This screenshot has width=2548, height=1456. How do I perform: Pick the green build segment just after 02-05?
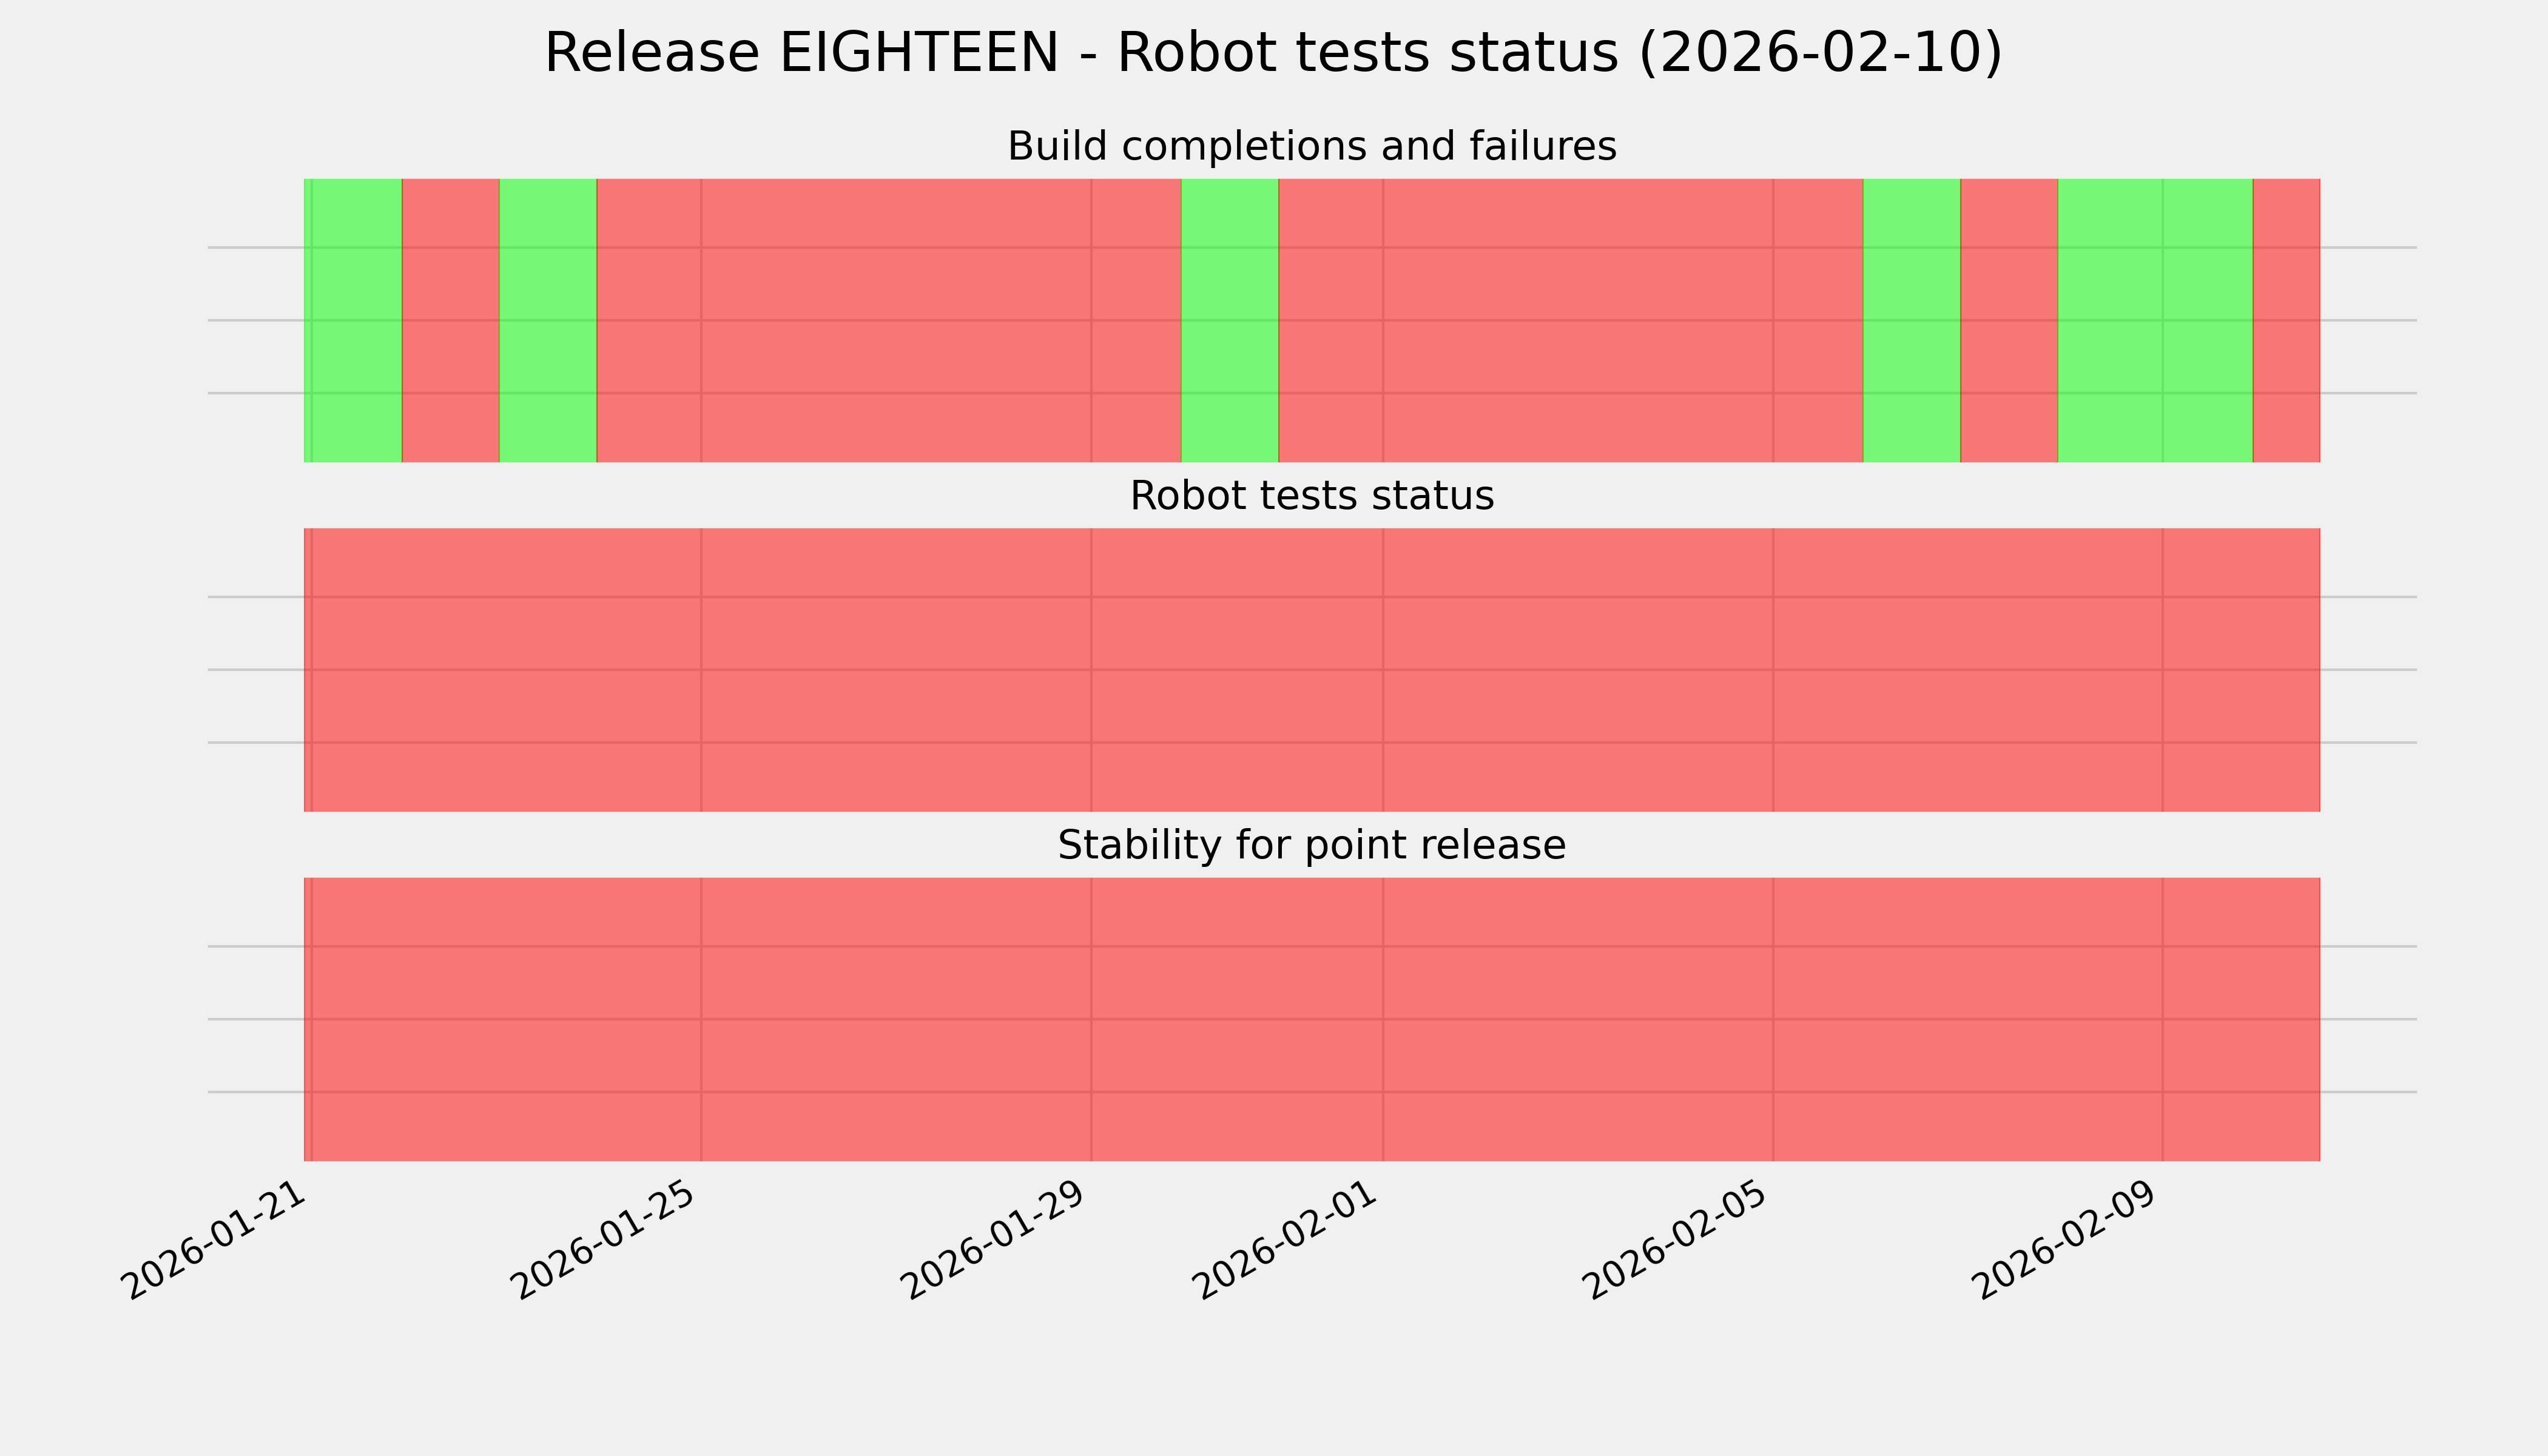click(1911, 320)
